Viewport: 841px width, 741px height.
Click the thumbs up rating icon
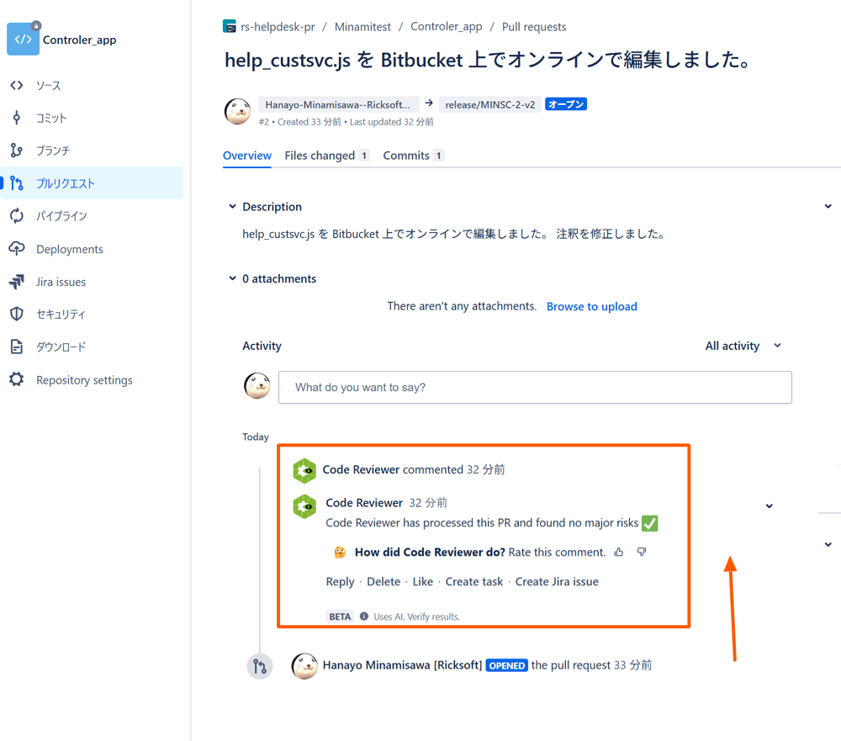[x=619, y=552]
